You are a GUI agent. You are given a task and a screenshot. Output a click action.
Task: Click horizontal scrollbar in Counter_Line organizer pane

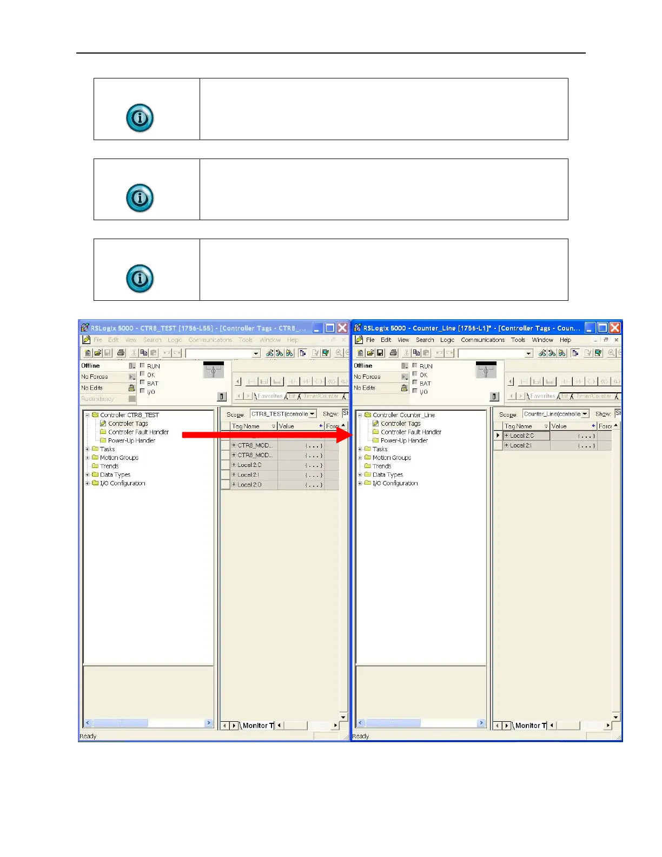[x=421, y=723]
